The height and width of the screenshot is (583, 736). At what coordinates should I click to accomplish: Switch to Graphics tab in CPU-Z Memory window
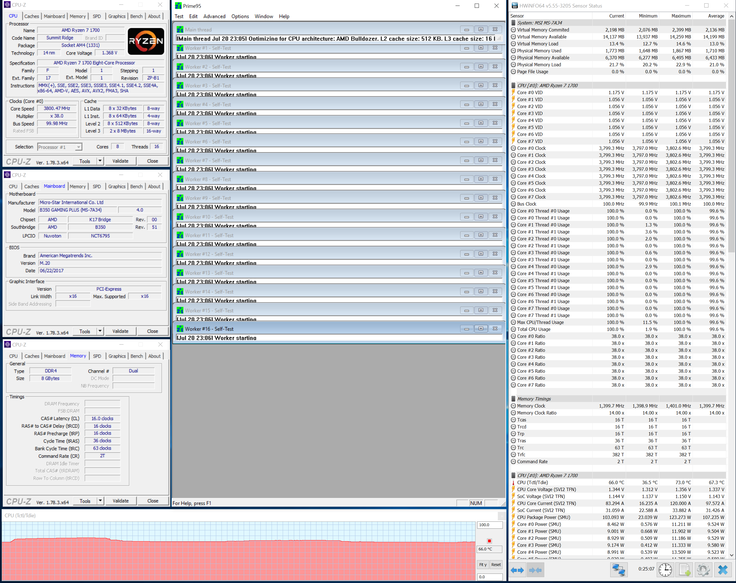point(117,356)
